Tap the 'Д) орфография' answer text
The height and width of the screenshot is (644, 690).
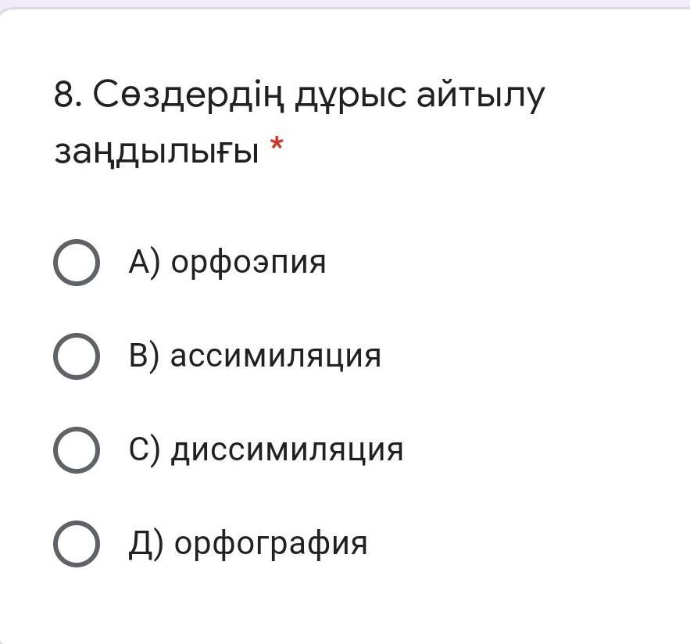(248, 544)
